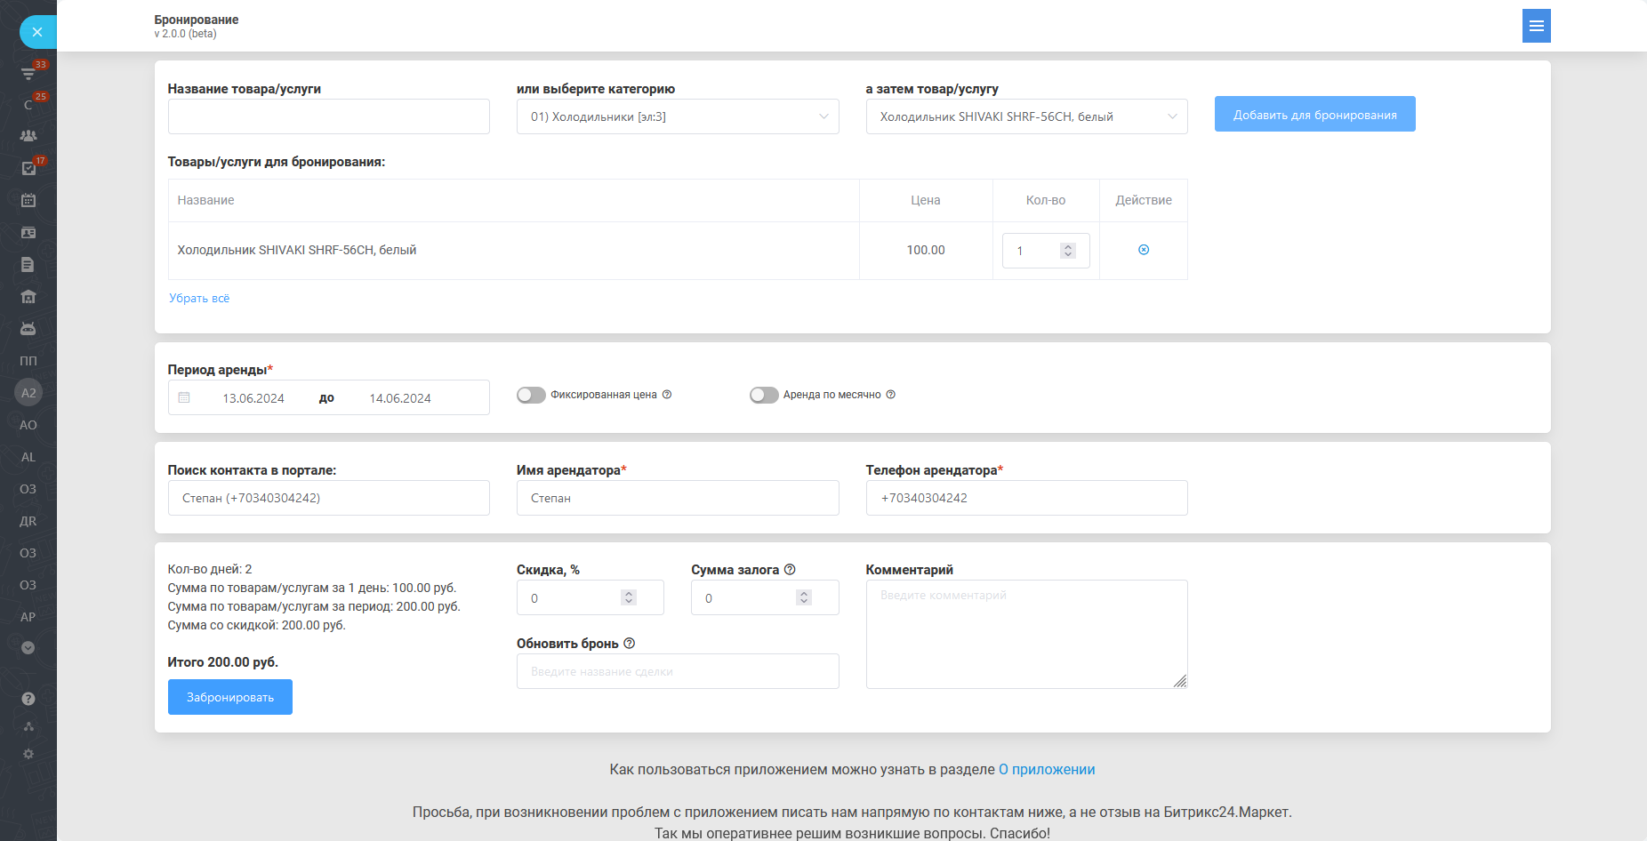Open the sidebar settings gear icon

coord(28,754)
